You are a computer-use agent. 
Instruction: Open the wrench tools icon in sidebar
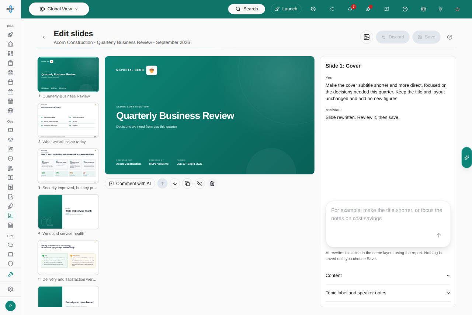(x=10, y=274)
